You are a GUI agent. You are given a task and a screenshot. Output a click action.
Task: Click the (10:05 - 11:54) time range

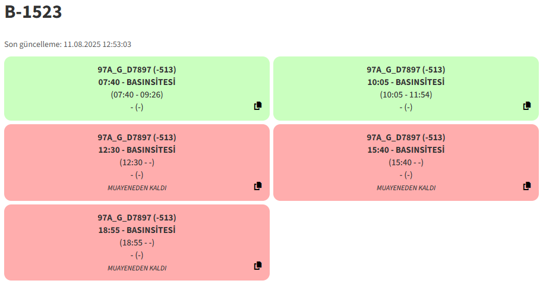coord(406,94)
